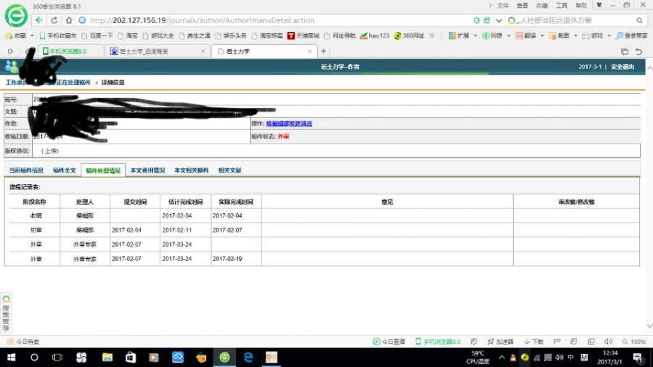This screenshot has height=367, width=653.
Task: Expand the 游戏 dropdown arrow
Action: pos(609,36)
